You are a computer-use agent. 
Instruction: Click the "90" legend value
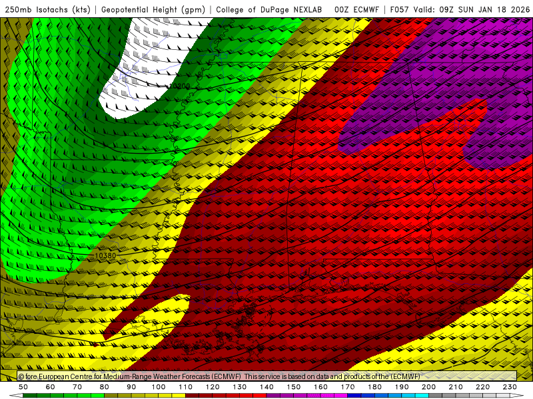pyautogui.click(x=131, y=387)
